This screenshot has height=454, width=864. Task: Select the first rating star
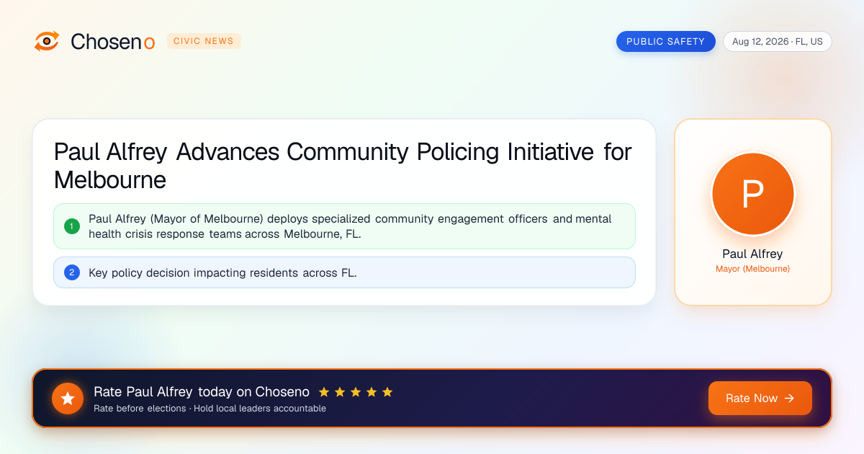[324, 392]
